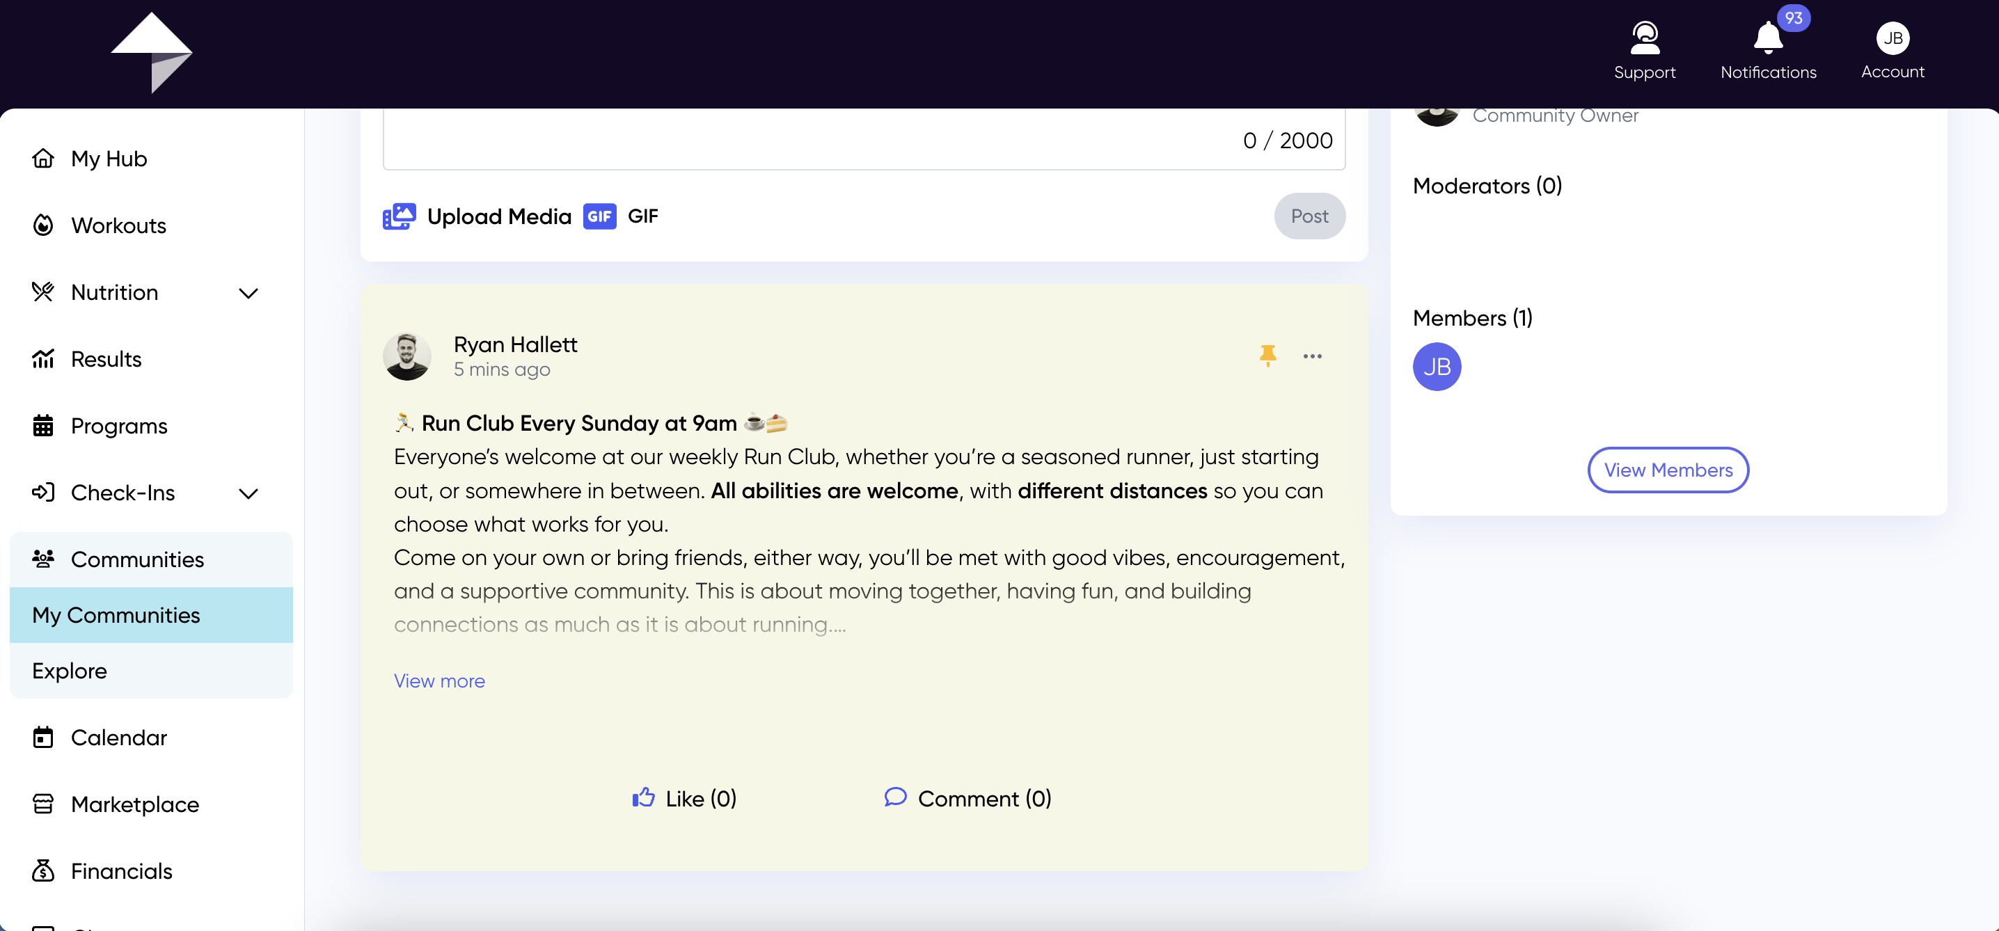Screen dimensions: 1999x931
Task: Click Results chart icon
Action: [43, 358]
